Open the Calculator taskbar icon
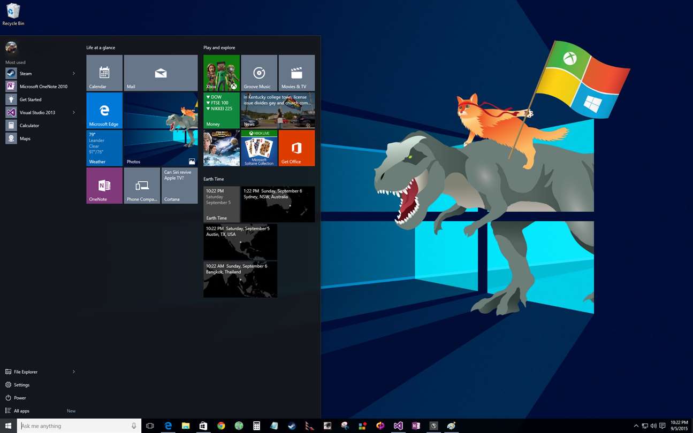Viewport: 693px width, 433px height. coord(257,426)
